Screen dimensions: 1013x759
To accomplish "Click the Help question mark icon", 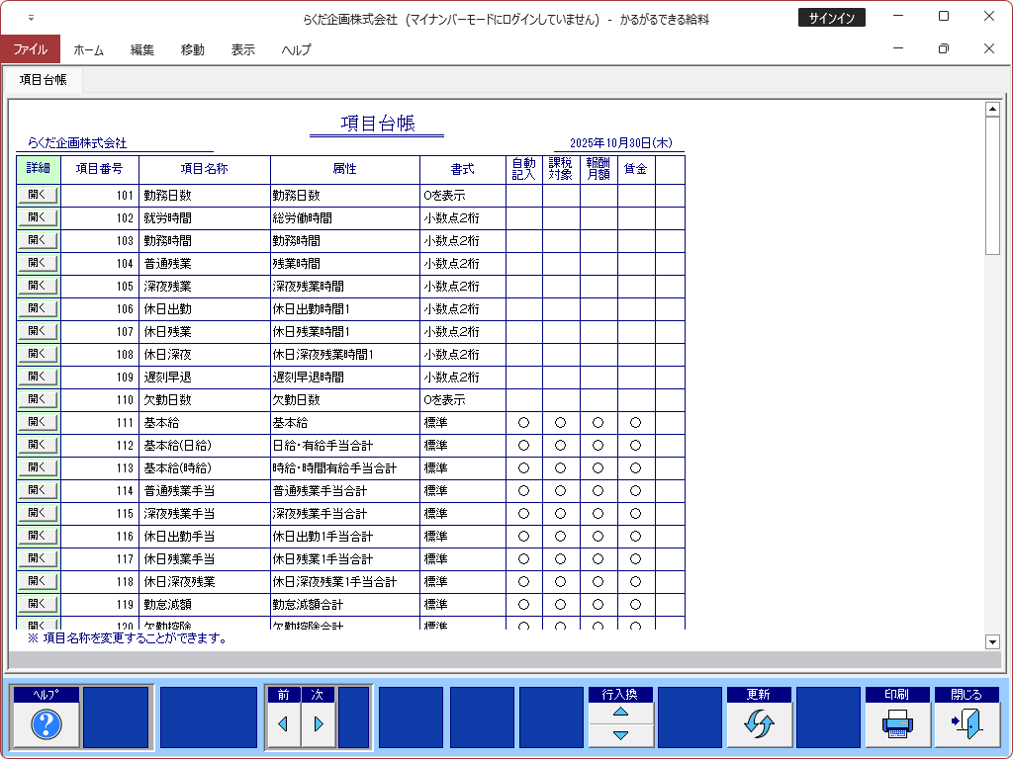I will (46, 724).
